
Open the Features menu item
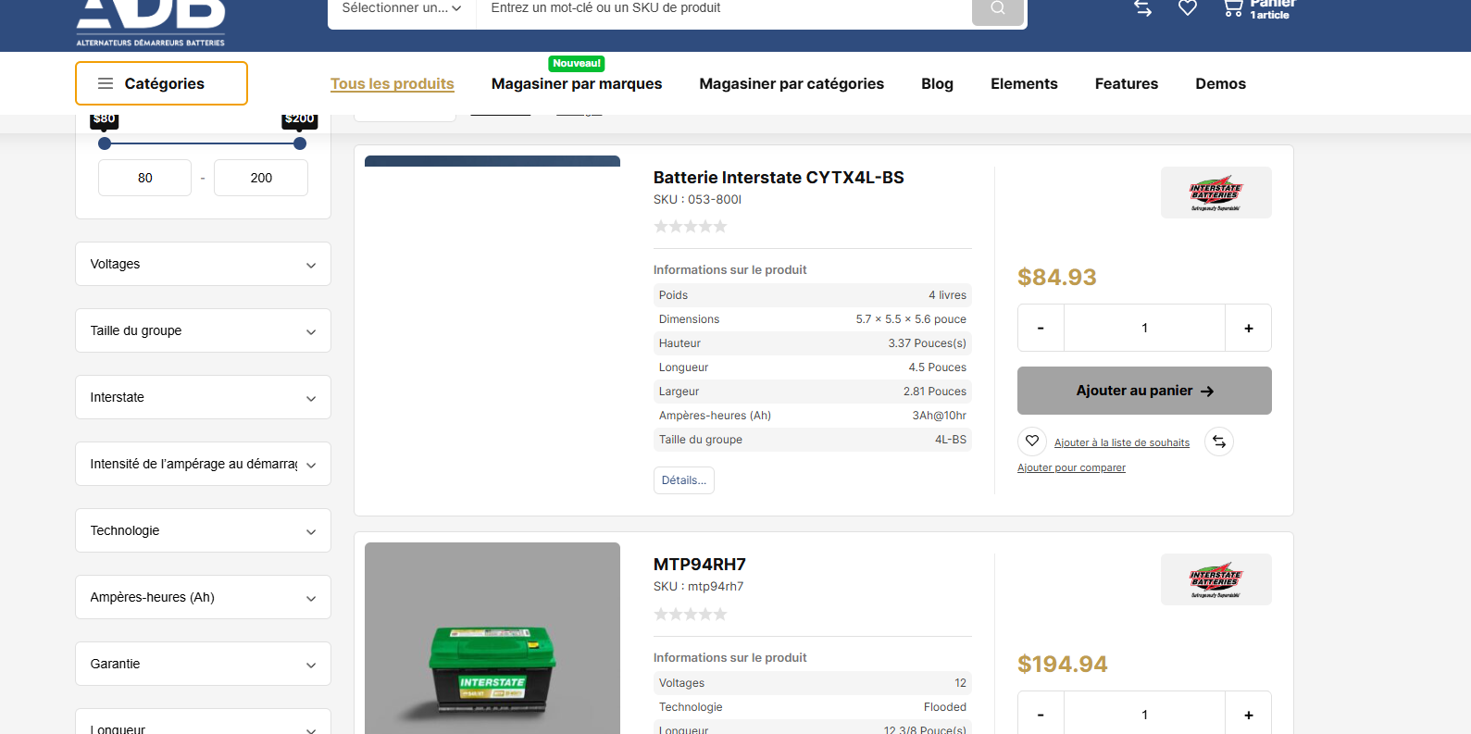tap(1127, 83)
